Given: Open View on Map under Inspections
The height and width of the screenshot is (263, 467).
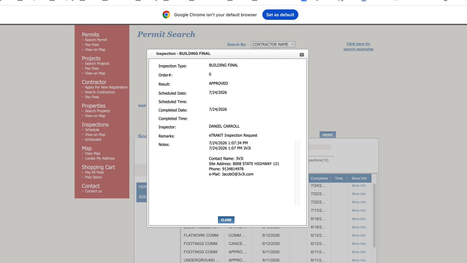Looking at the screenshot, I should click(95, 135).
